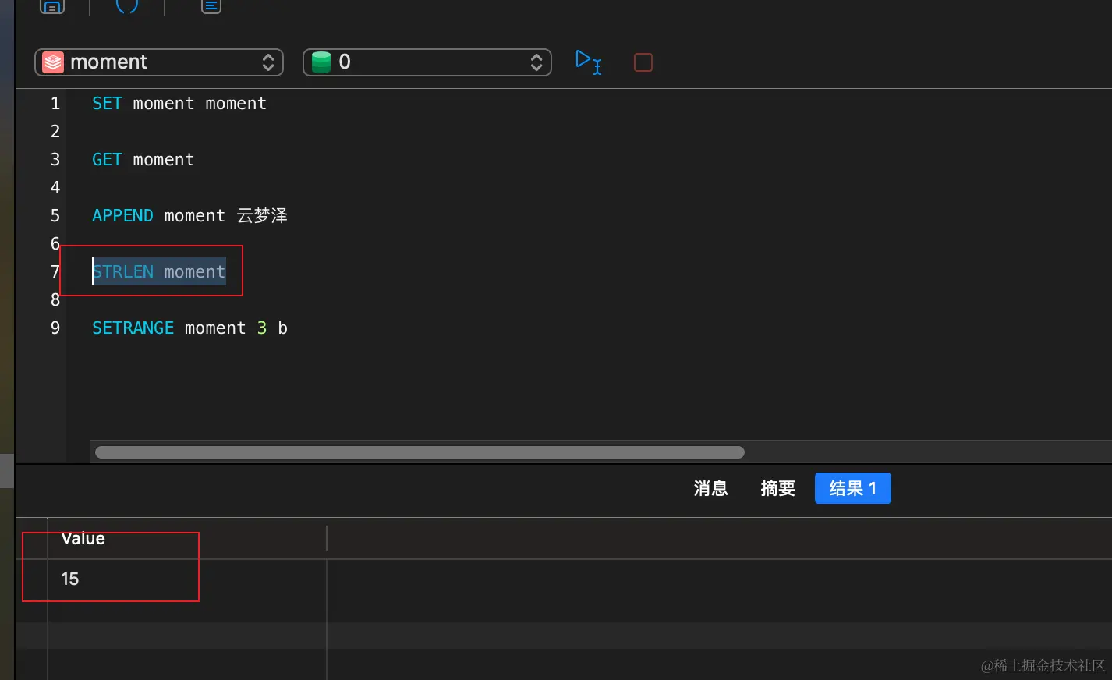
Task: Run the selected query with the play icon
Action: pyautogui.click(x=588, y=62)
